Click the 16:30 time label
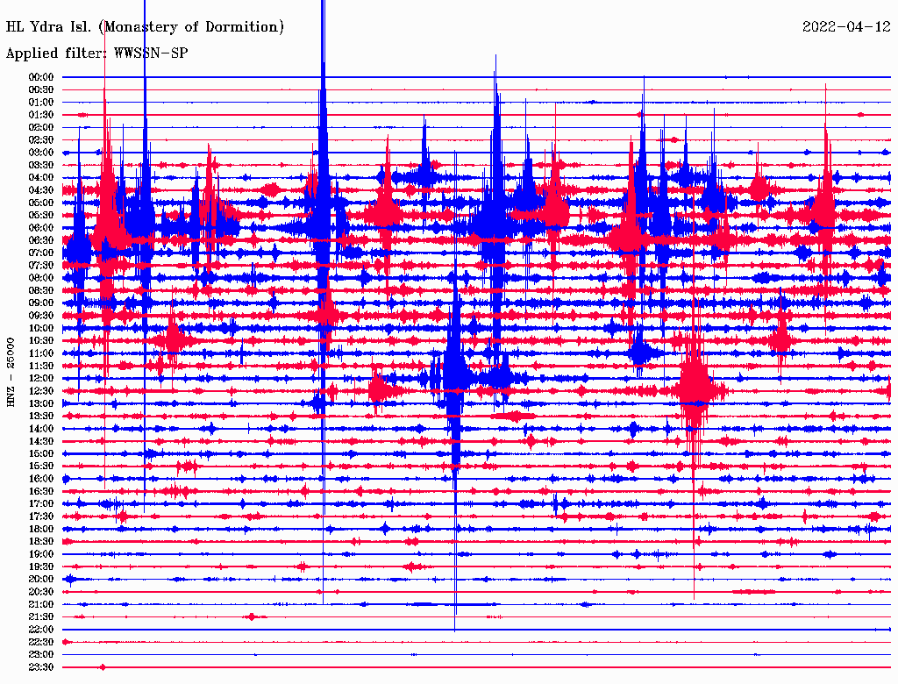The height and width of the screenshot is (684, 898). point(40,492)
